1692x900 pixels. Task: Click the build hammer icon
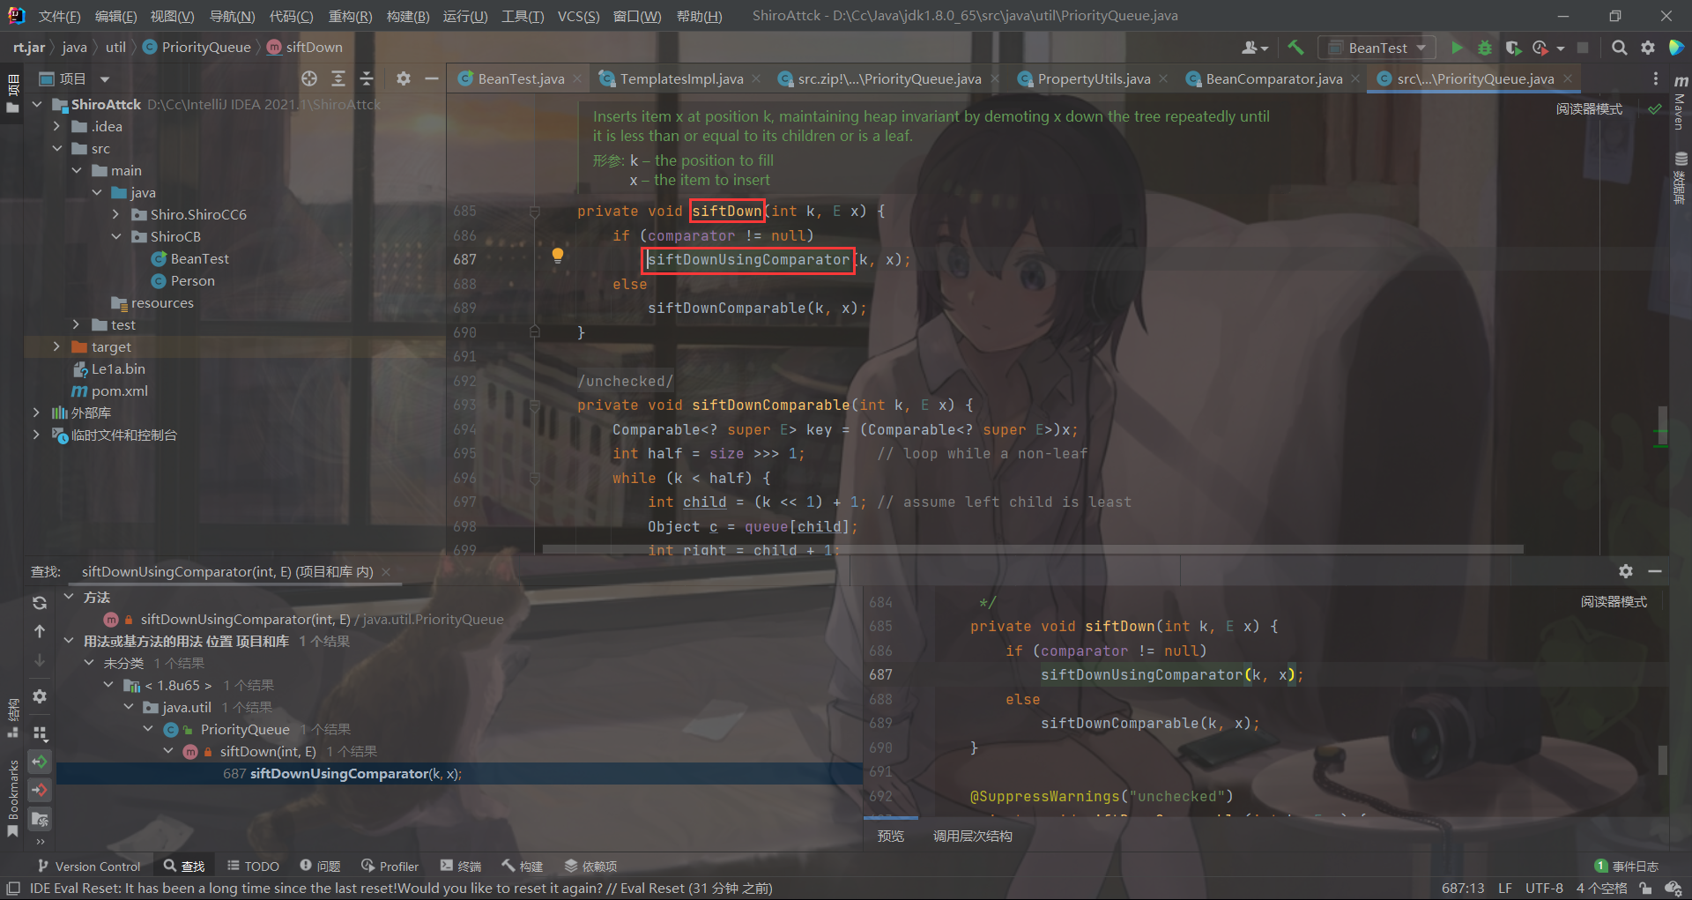click(x=1295, y=48)
